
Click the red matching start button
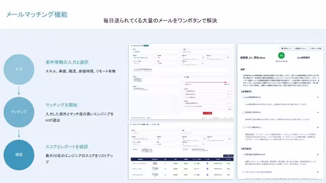(x=207, y=113)
